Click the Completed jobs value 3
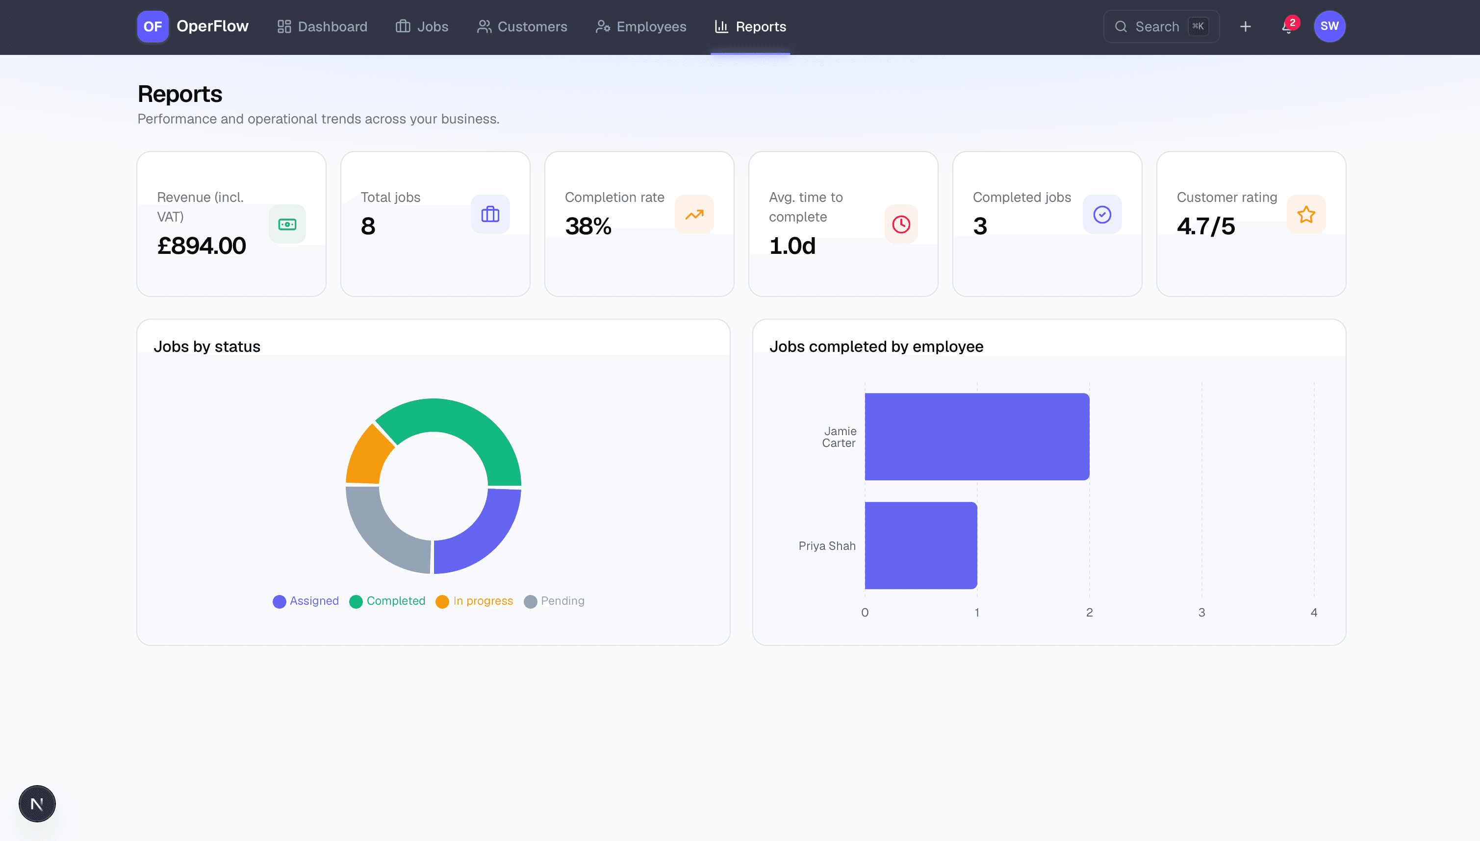1480x841 pixels. pos(980,226)
